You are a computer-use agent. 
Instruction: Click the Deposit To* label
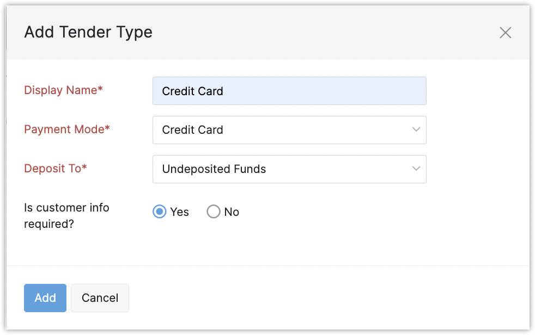56,169
